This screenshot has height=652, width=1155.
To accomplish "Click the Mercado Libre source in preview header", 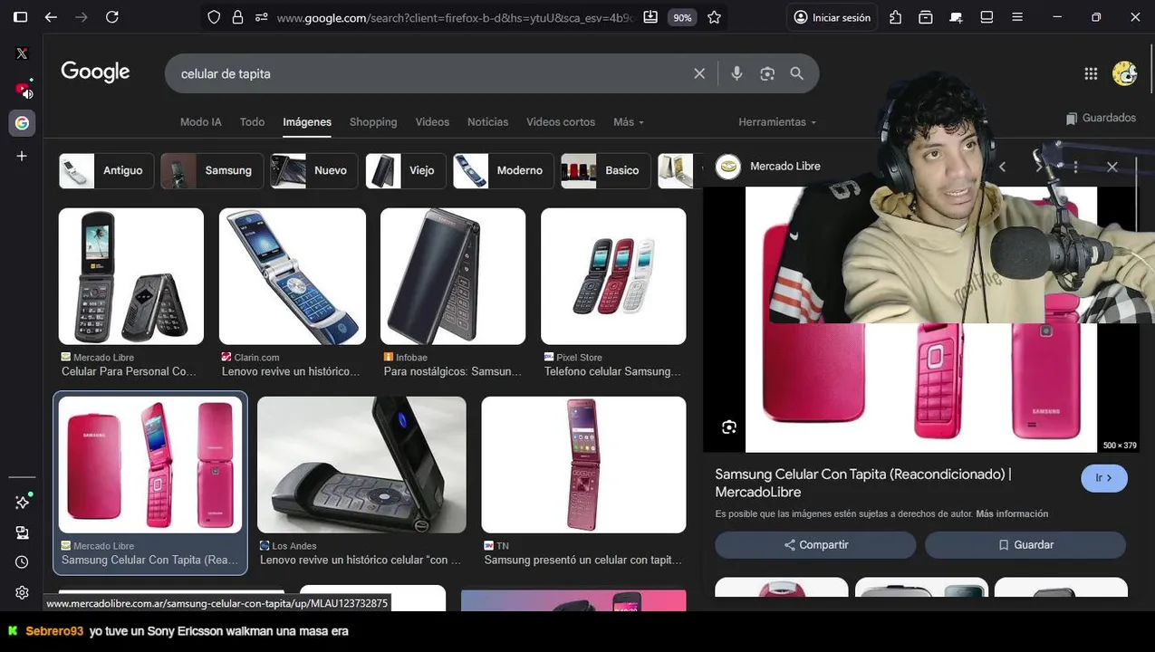I will (768, 167).
